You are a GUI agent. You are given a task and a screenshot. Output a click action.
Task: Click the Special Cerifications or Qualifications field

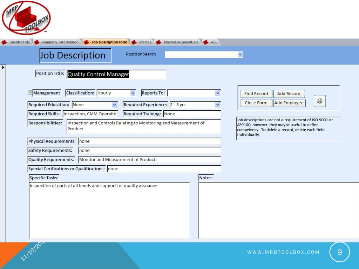click(164, 169)
